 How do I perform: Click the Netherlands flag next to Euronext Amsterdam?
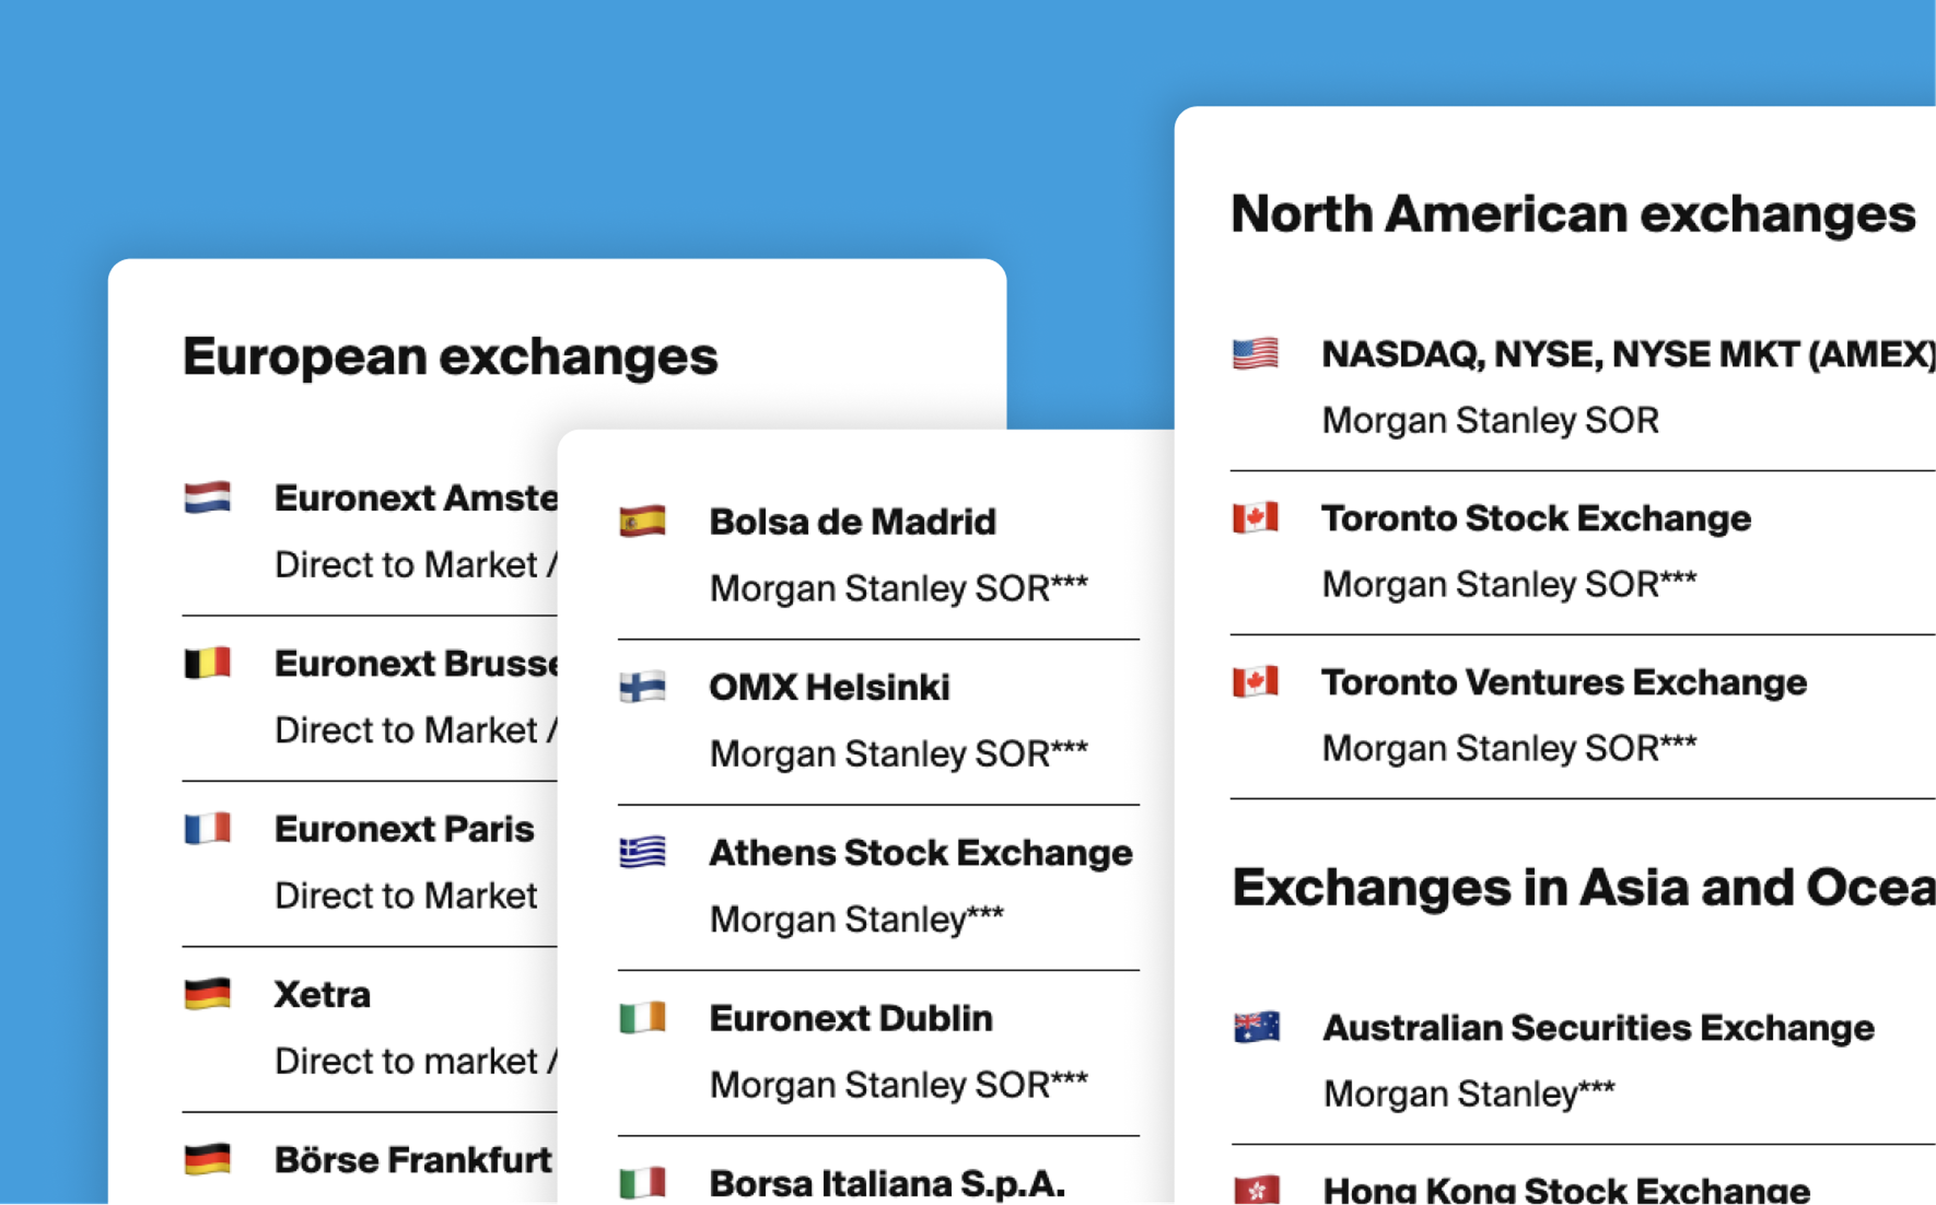coord(207,497)
